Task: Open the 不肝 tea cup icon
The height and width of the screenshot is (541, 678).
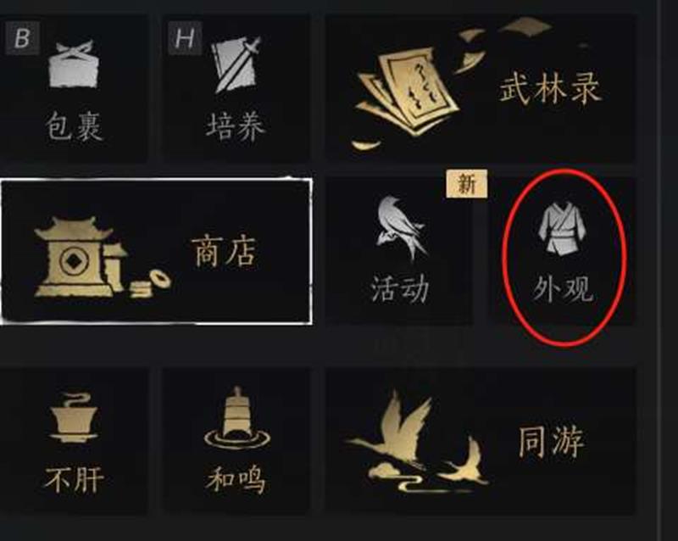Action: (74, 419)
